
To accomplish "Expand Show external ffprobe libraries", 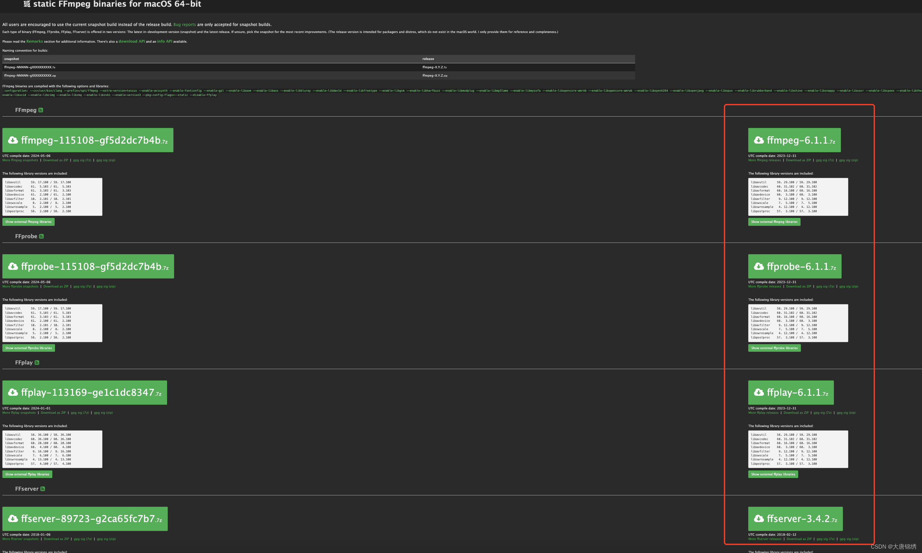I will 28,348.
